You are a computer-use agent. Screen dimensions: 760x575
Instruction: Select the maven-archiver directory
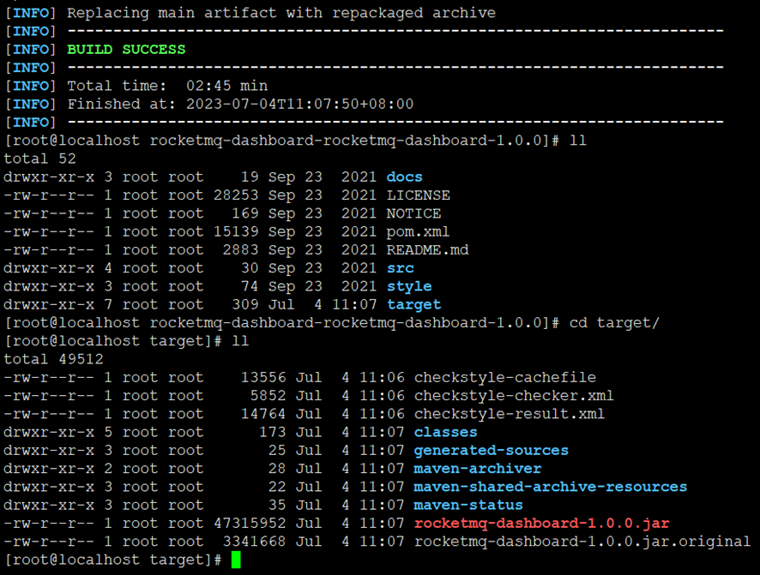coord(478,469)
